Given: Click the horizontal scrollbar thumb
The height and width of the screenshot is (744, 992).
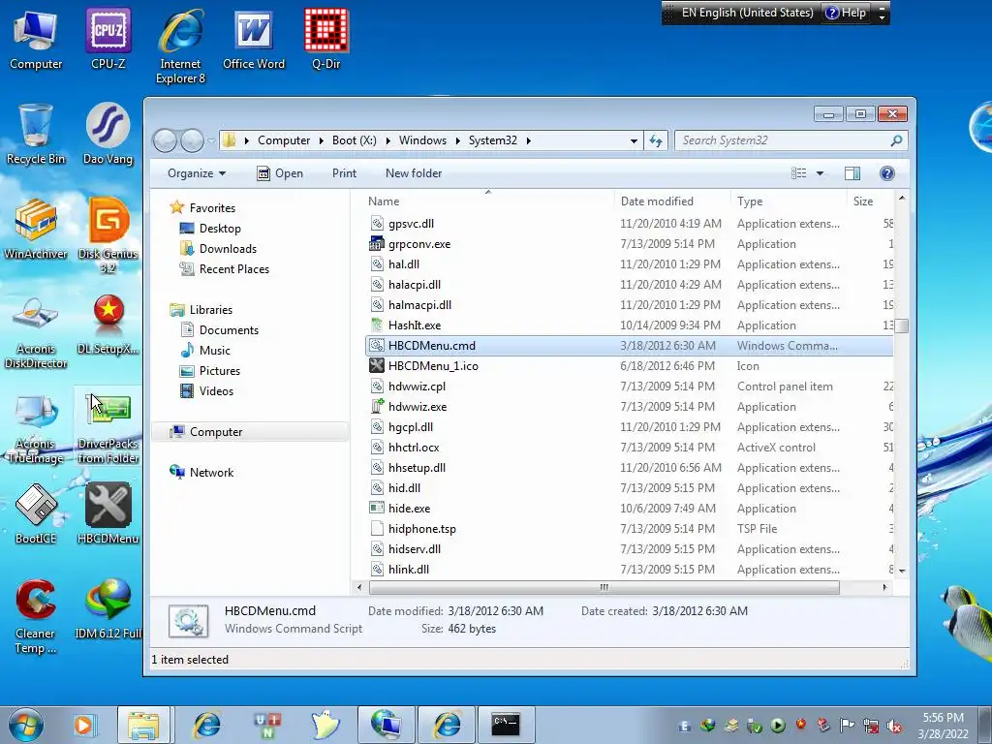Looking at the screenshot, I should pos(604,587).
